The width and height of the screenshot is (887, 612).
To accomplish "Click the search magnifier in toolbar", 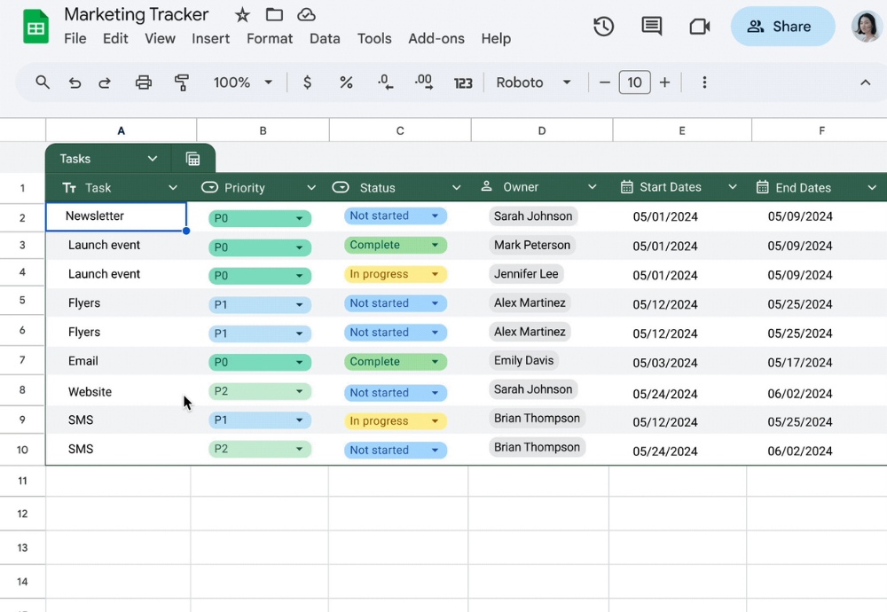I will tap(43, 82).
